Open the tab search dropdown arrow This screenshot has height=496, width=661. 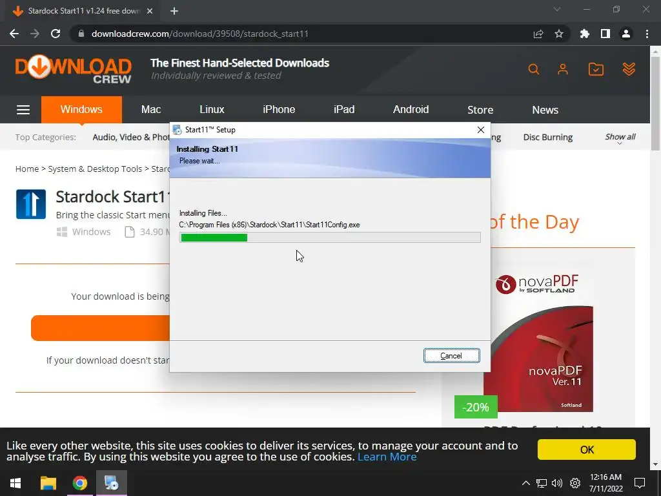[557, 9]
